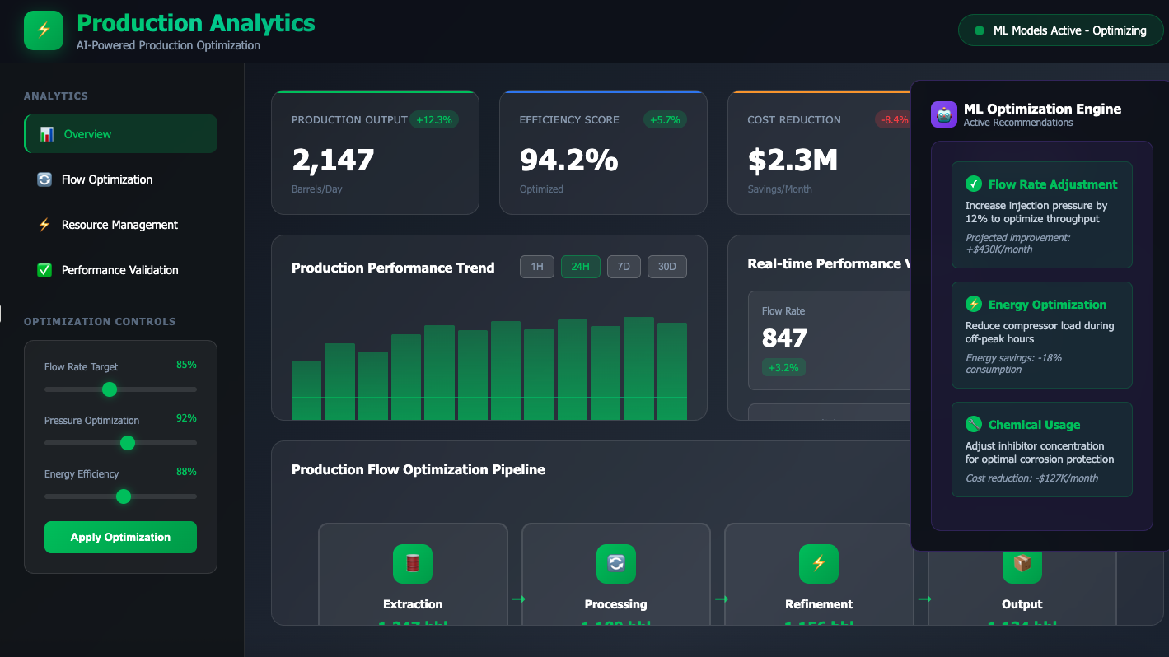The width and height of the screenshot is (1169, 657).
Task: Click the lightning bolt Production Analytics logo
Action: [44, 30]
